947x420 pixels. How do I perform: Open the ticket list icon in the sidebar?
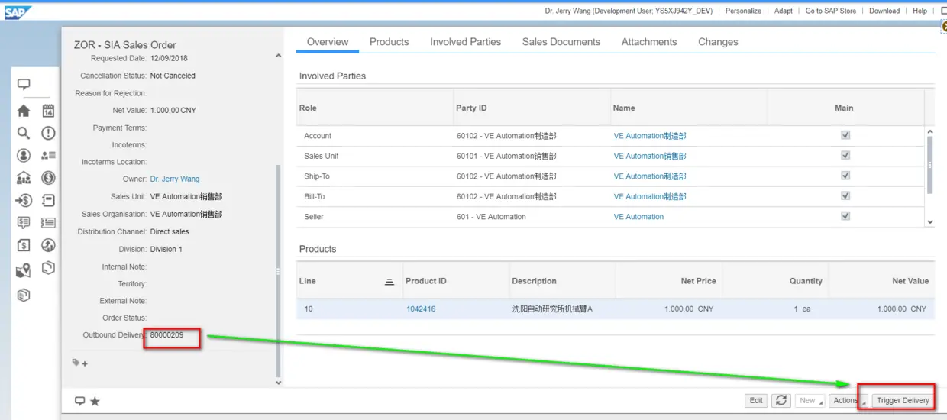[48, 223]
